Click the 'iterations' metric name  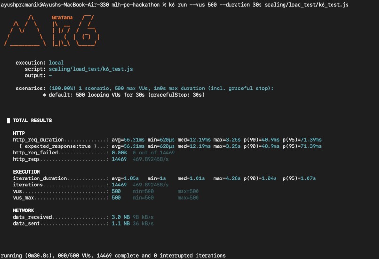point(28,185)
